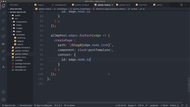Open gatsby-ssr.js in file tree
The height and width of the screenshot is (107, 190).
[20, 57]
